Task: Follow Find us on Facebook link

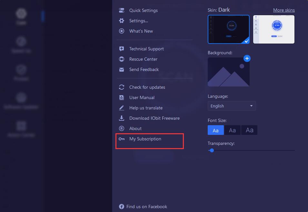Action: (147, 207)
